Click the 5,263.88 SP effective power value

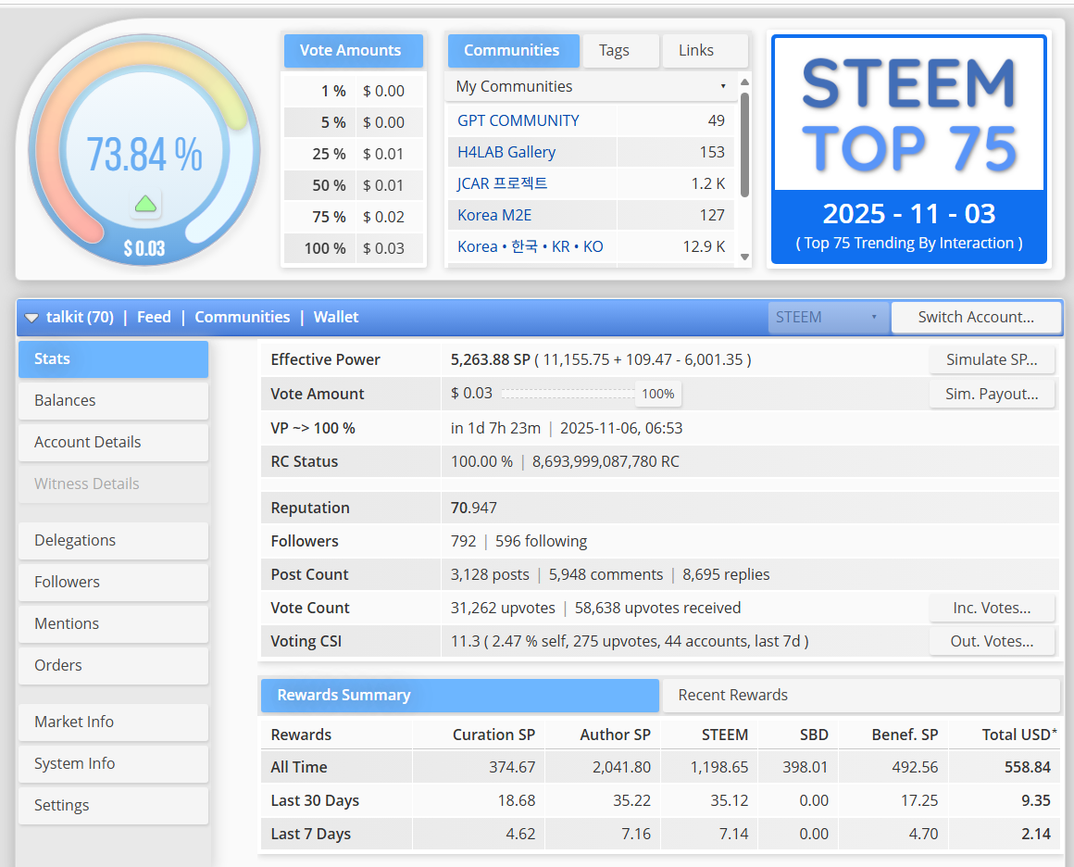491,359
